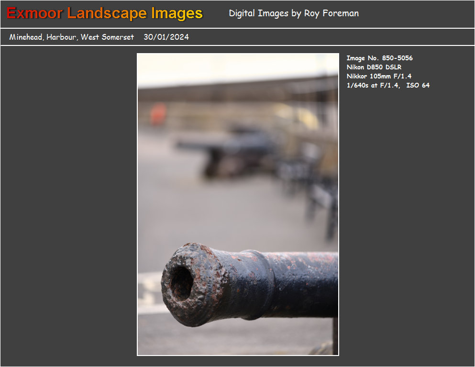Click the blurred orange object in photo
The height and width of the screenshot is (367, 475).
158,115
